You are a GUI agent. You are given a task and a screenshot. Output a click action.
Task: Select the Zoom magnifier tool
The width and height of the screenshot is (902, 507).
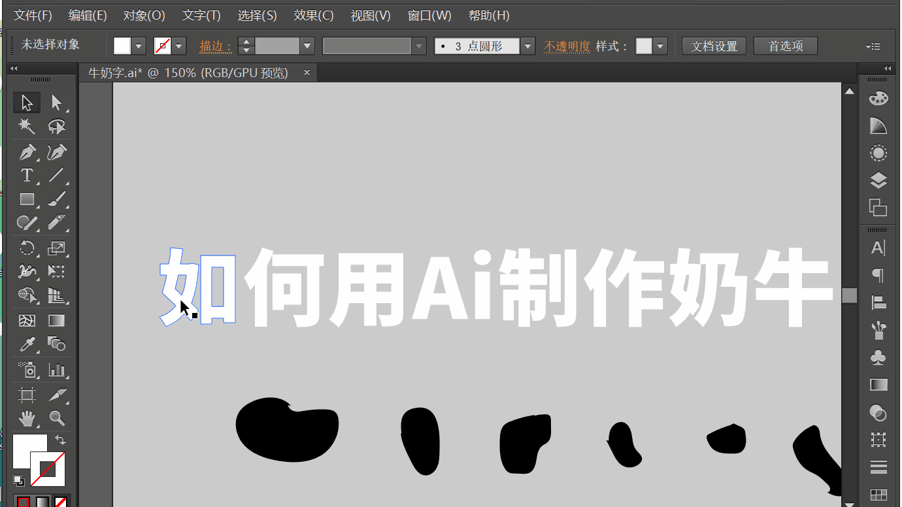[56, 418]
